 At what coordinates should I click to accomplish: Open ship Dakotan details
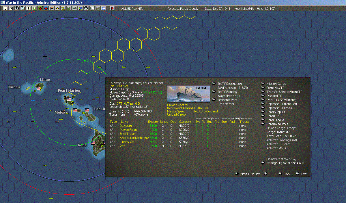[126, 126]
